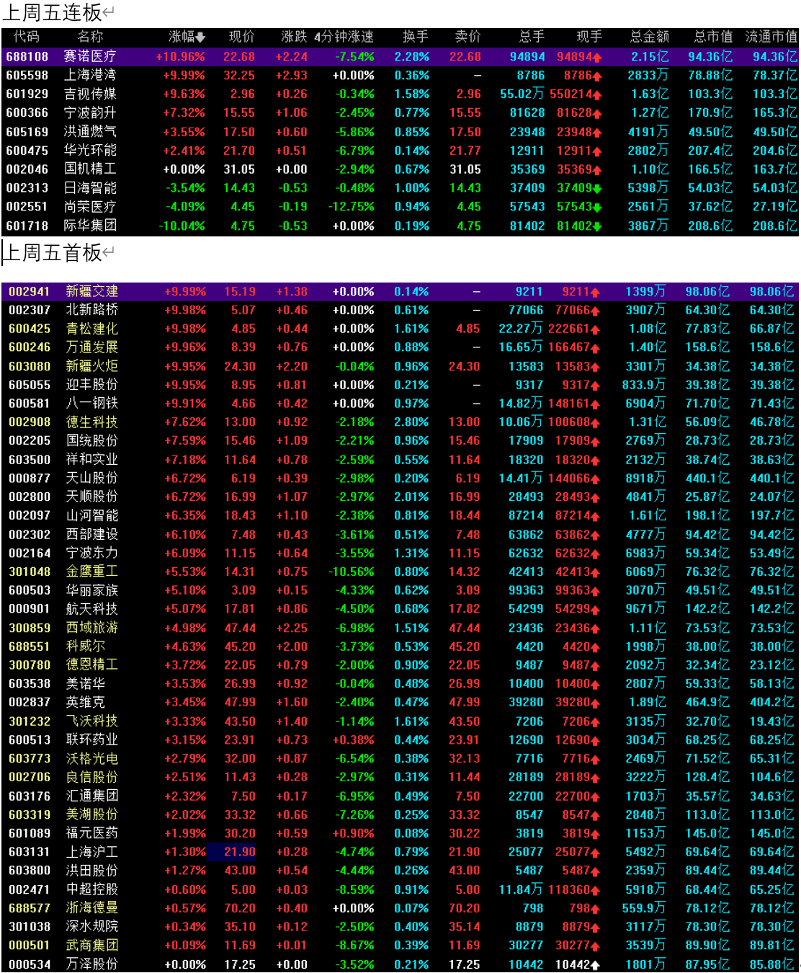Screen dimensions: 801x973
Task: Select the 西域旅游 stock name
Action: coord(92,627)
